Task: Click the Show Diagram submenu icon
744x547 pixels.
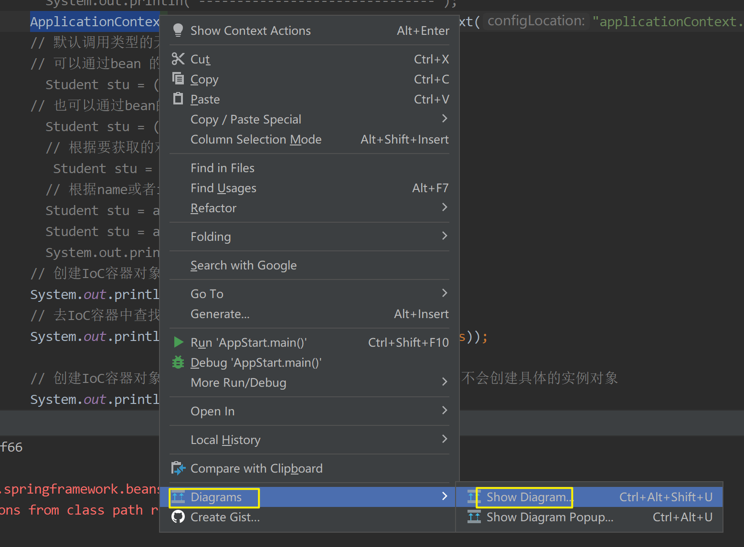Action: [474, 497]
